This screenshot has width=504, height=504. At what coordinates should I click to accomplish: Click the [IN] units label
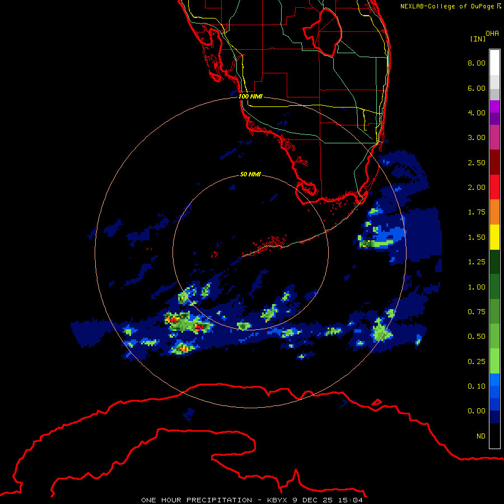(x=478, y=39)
